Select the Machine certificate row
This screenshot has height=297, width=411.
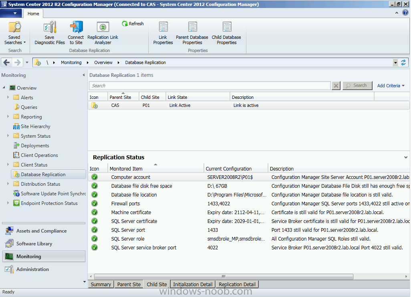[x=249, y=213]
